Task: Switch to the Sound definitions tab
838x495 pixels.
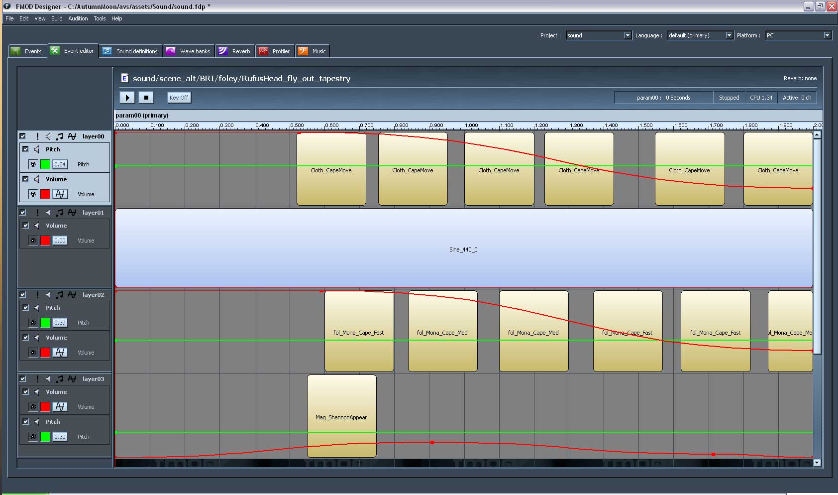Action: click(x=130, y=51)
